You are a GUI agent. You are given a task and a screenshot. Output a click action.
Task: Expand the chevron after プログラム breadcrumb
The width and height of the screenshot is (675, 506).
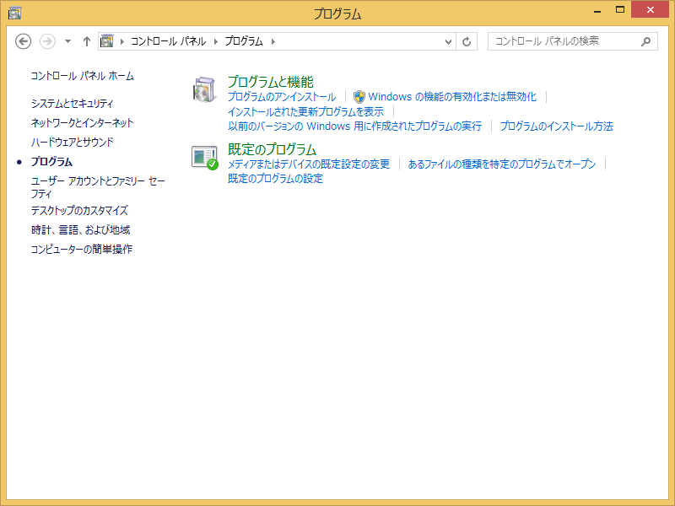point(273,41)
